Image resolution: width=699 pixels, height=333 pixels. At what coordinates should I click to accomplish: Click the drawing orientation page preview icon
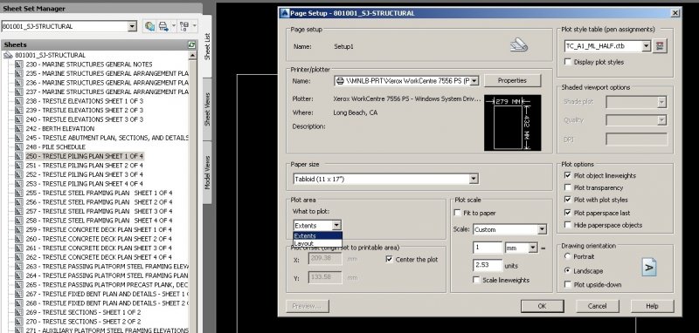pyautogui.click(x=649, y=268)
